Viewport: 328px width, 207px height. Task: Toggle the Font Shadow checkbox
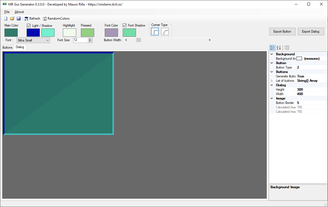(124, 25)
